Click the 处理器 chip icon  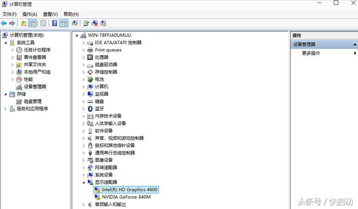[90, 57]
